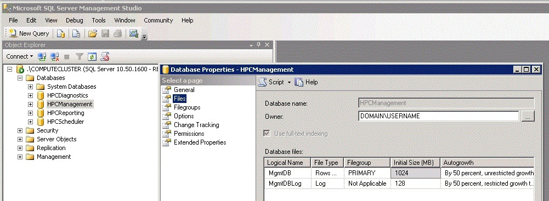Open the Permissions properties page
This screenshot has height=201, width=549.
[189, 134]
